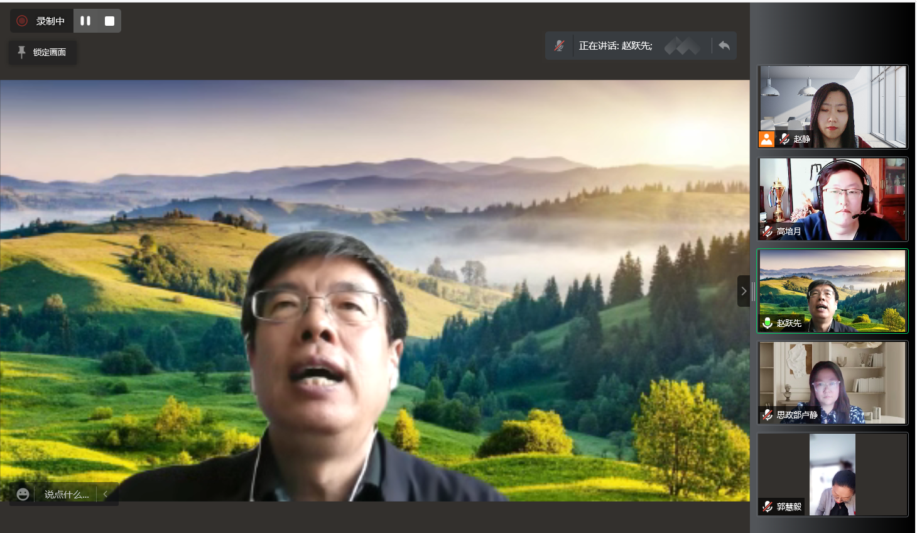Image resolution: width=917 pixels, height=533 pixels.
Task: Click the orange host badge next to 赵静
Action: tap(766, 139)
